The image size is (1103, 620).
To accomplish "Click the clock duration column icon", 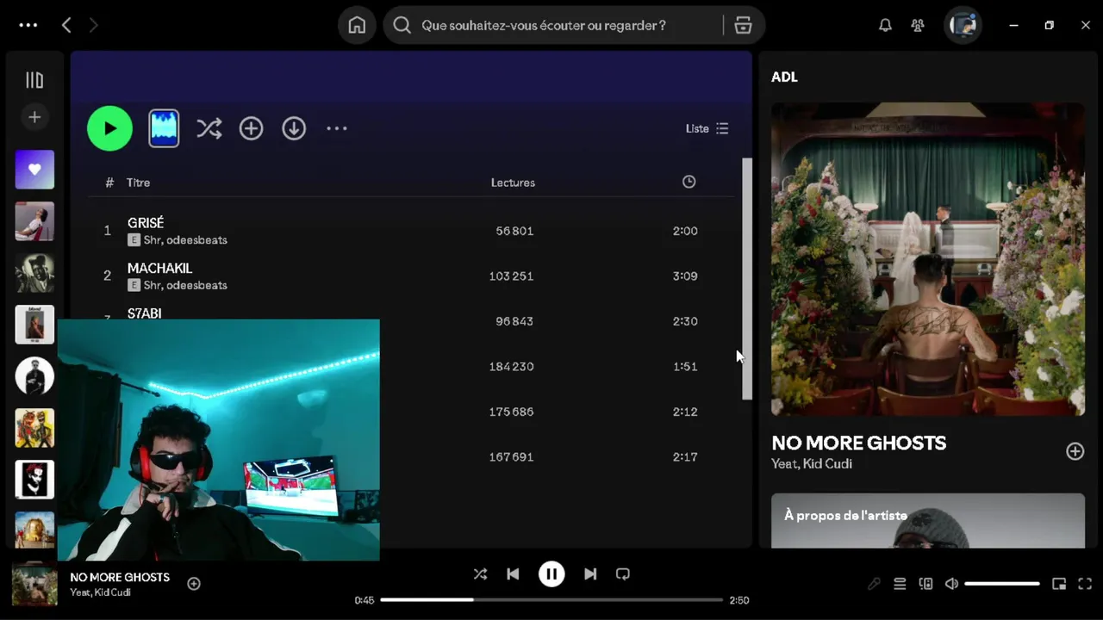I will coord(689,182).
